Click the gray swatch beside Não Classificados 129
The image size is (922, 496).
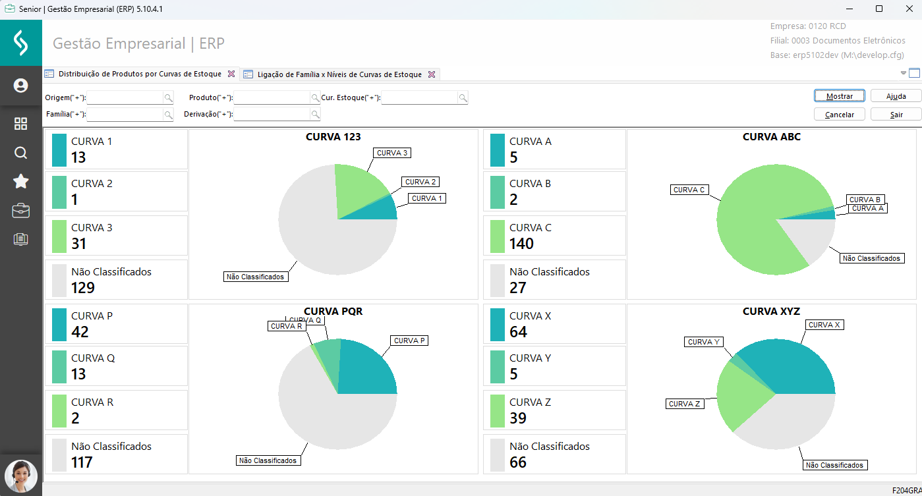coord(59,280)
